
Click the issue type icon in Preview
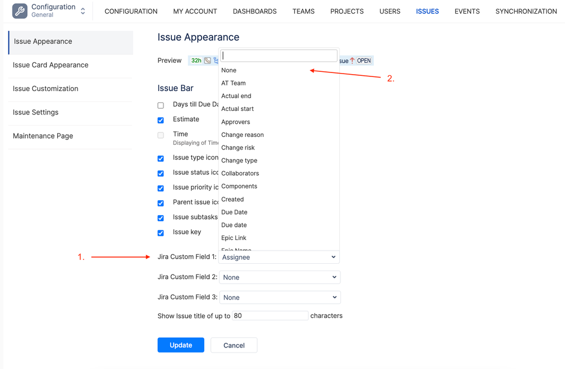[208, 61]
